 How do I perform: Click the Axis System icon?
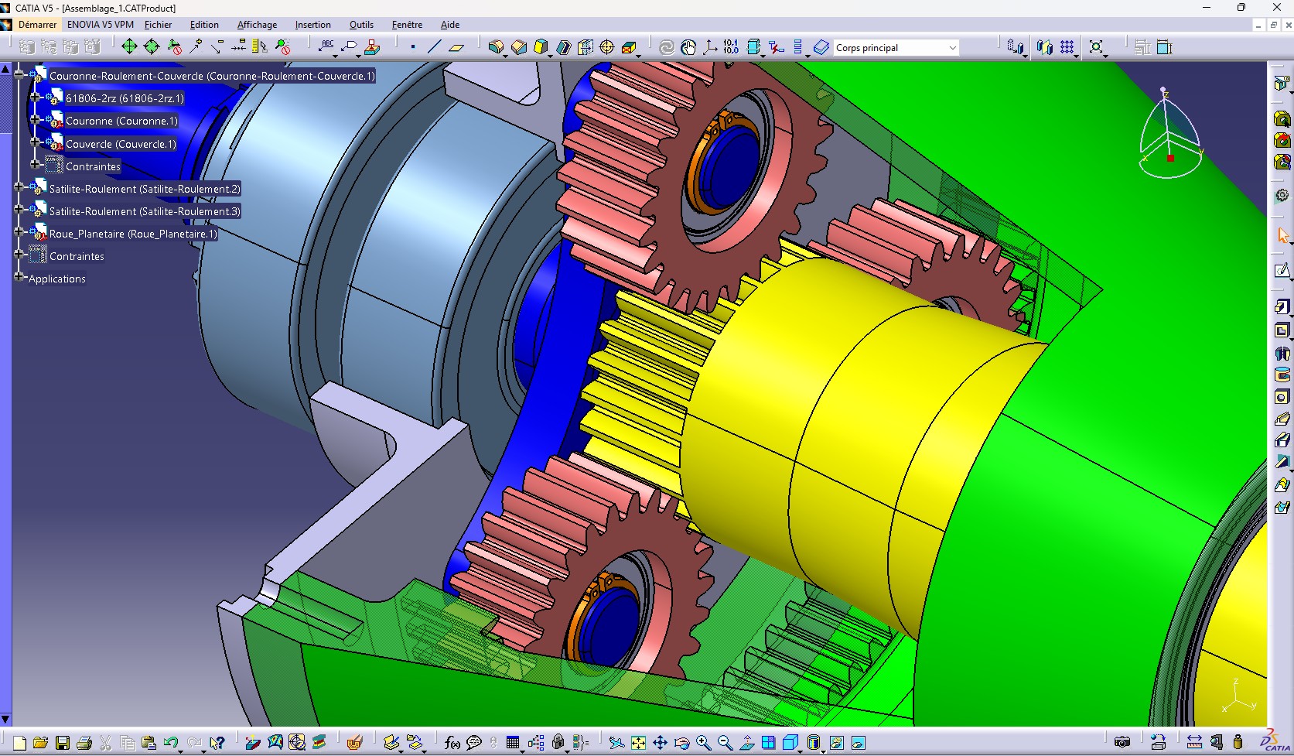pyautogui.click(x=710, y=47)
